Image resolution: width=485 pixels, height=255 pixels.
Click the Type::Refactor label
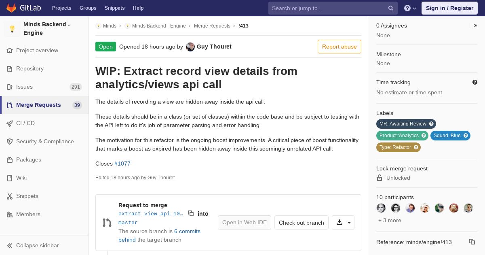(x=396, y=147)
